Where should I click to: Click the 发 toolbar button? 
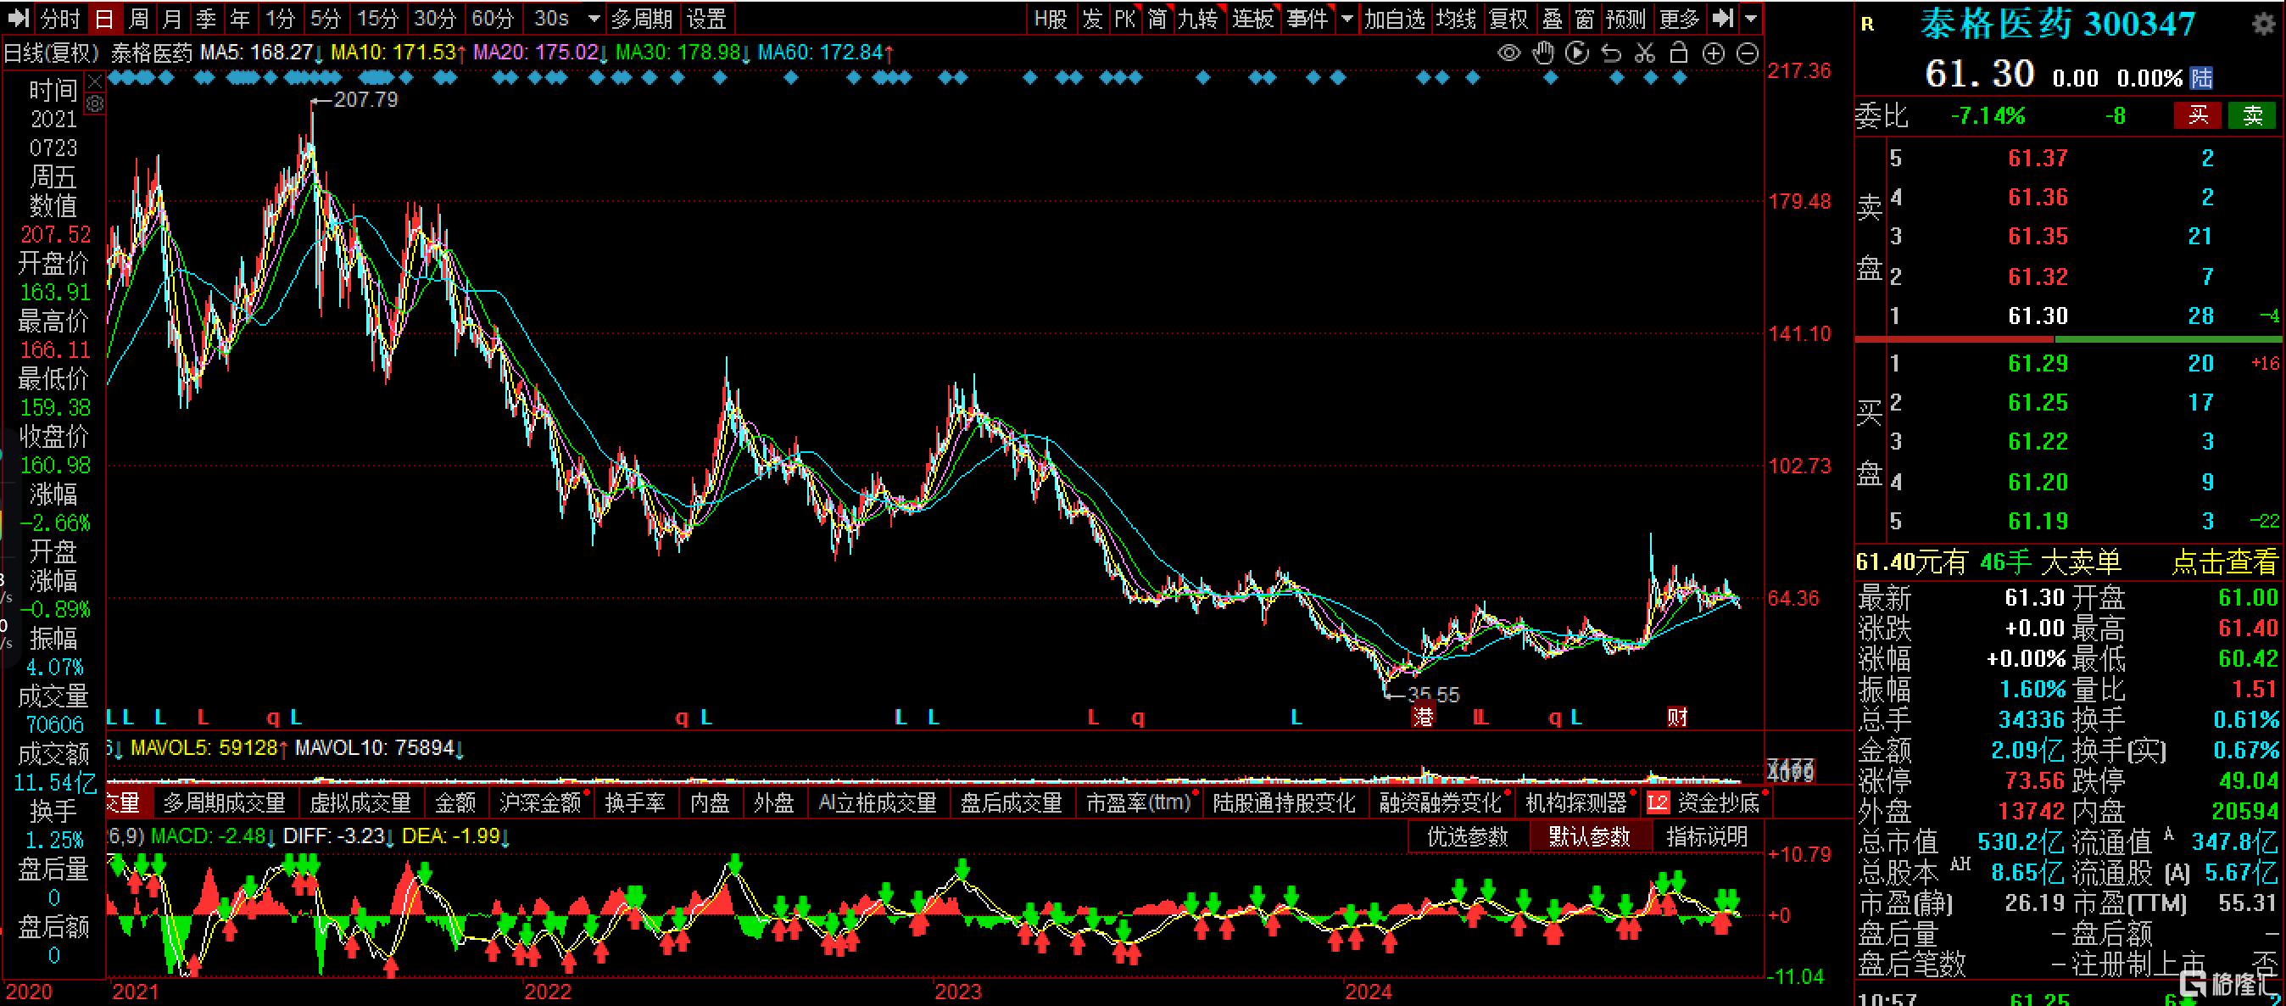click(1092, 18)
